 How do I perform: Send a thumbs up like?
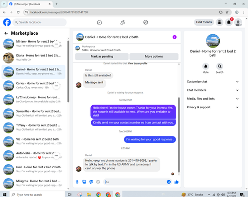[177, 182]
